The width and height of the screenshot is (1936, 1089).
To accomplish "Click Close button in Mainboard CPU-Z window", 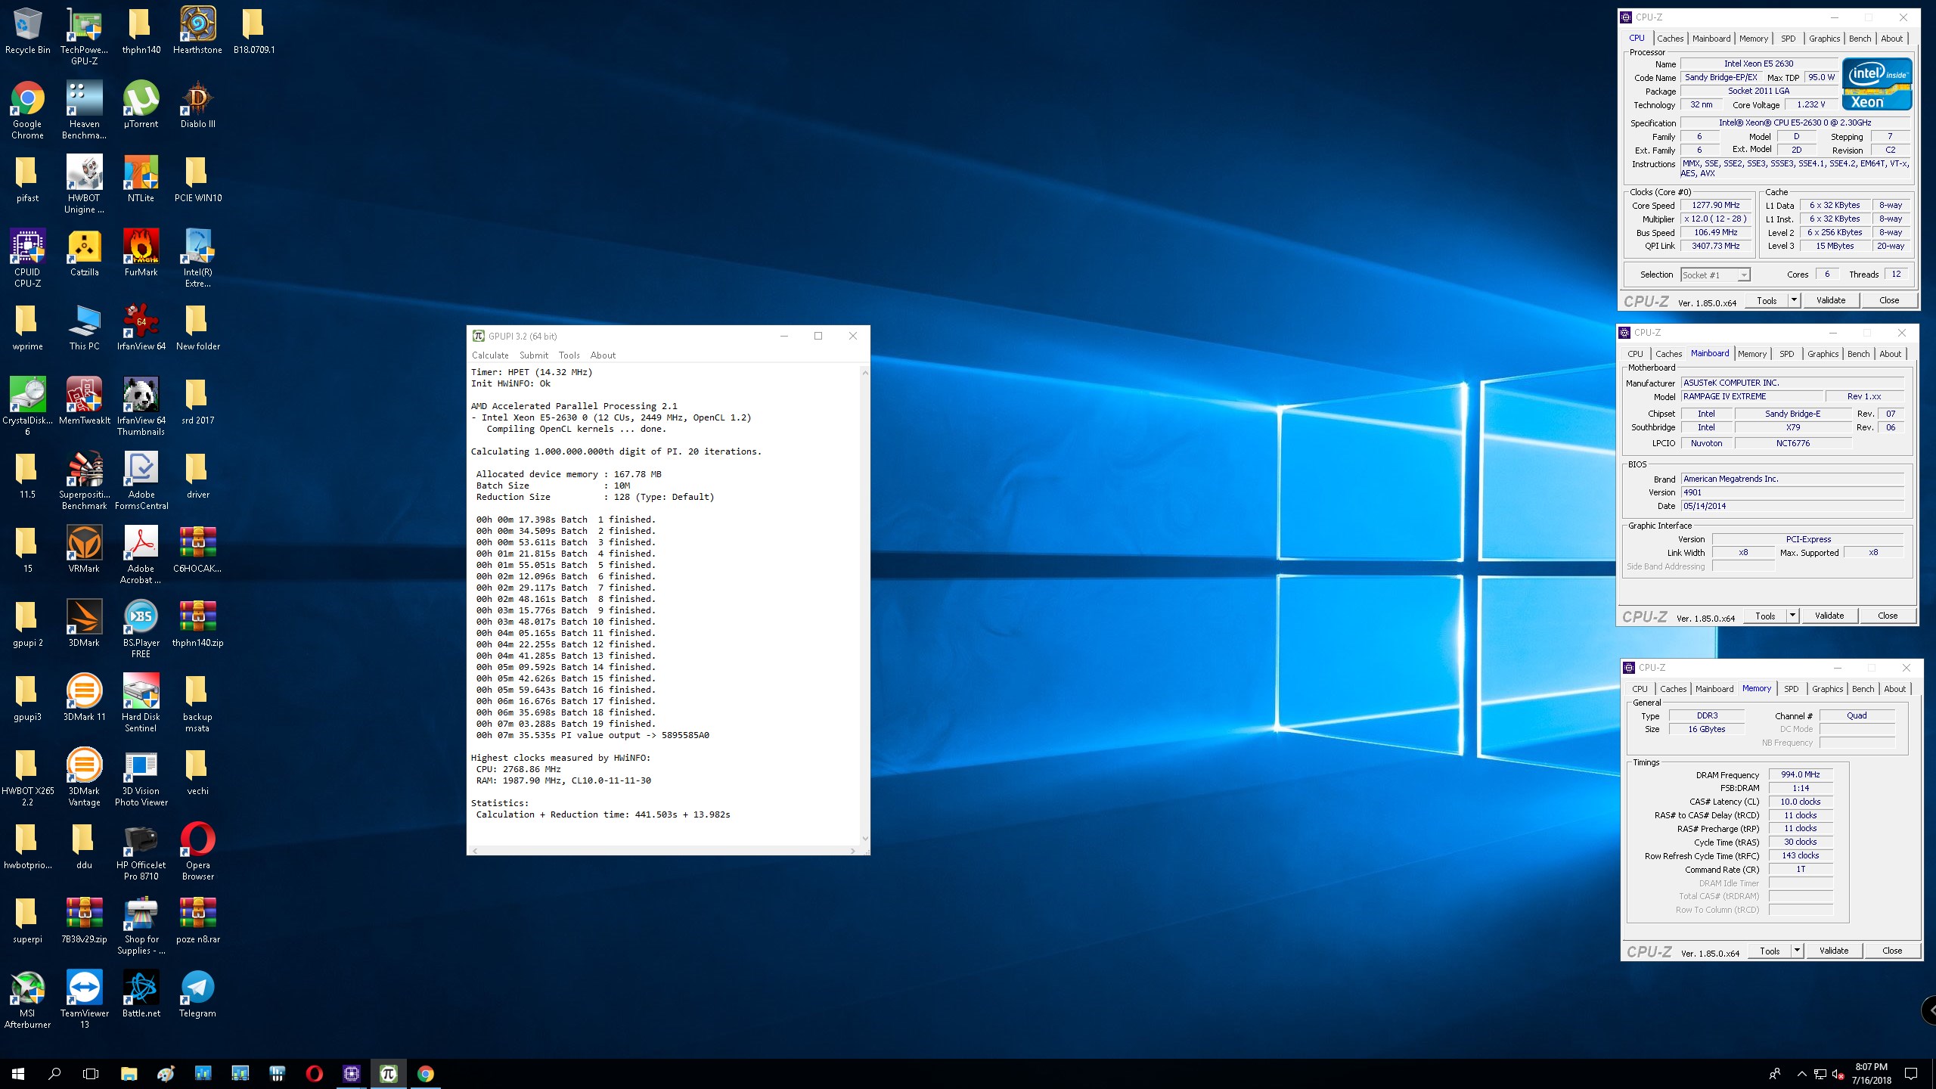I will pos(1888,616).
